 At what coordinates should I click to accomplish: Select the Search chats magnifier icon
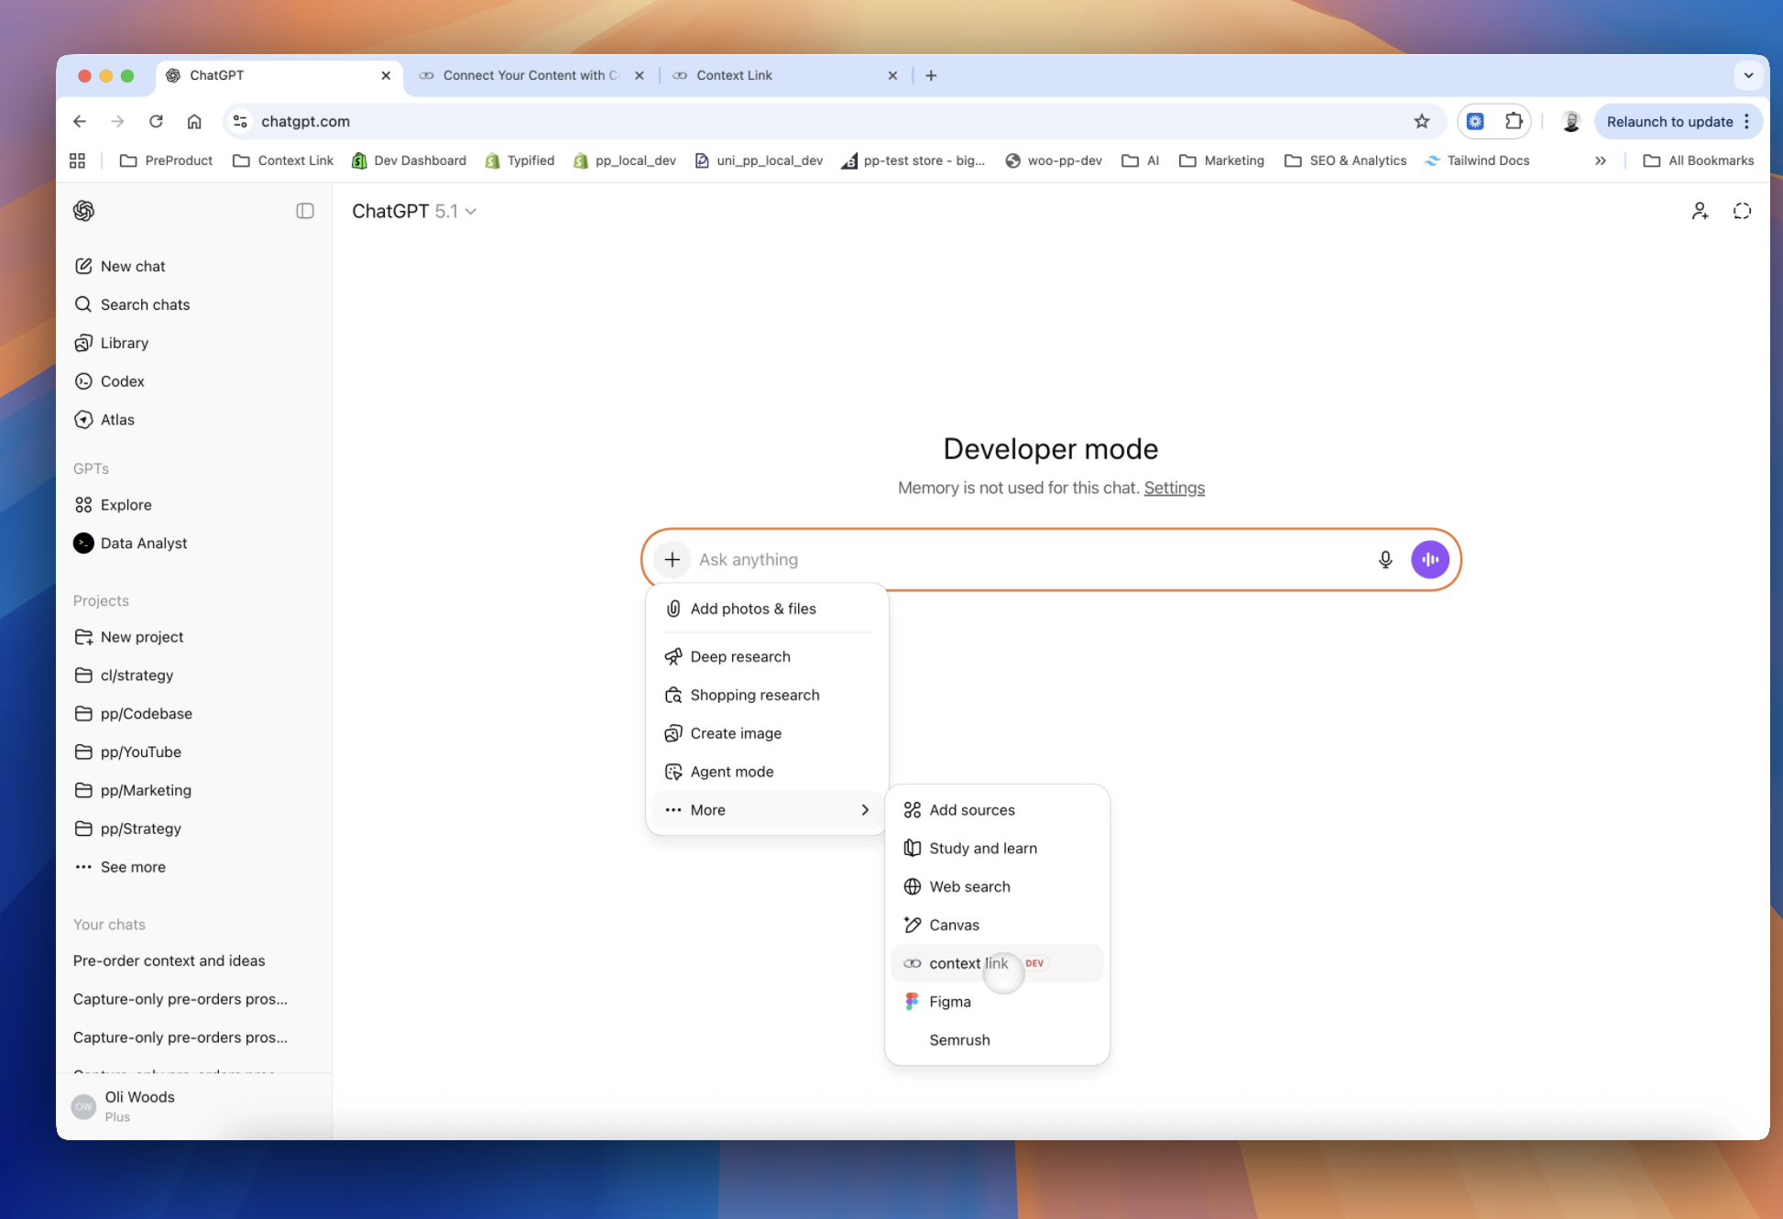point(84,304)
